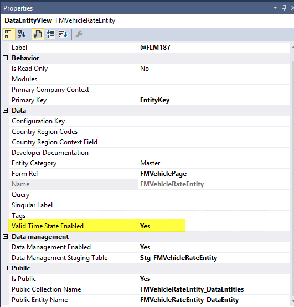This screenshot has width=294, height=307.
Task: Collapse the Public category
Action: [x=6, y=268]
